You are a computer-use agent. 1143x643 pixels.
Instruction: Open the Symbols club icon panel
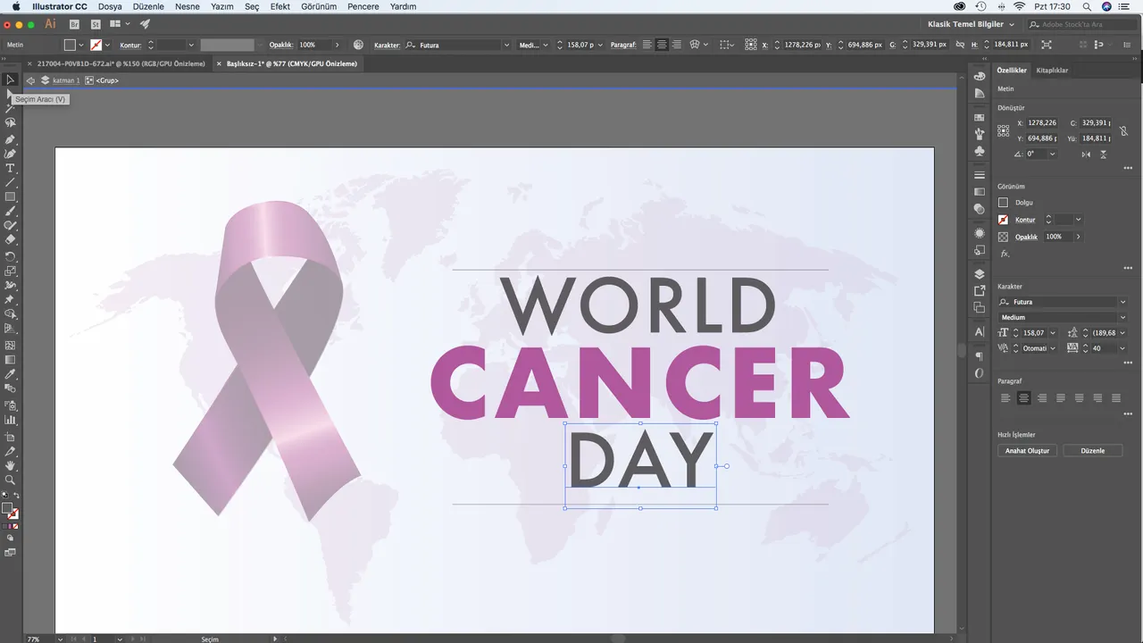coord(980,149)
